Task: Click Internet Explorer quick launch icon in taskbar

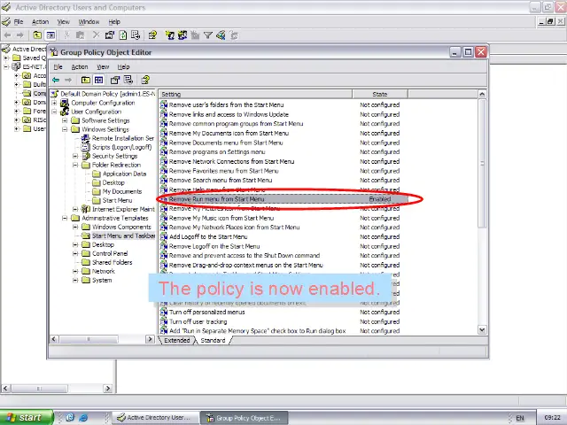Action: click(83, 417)
